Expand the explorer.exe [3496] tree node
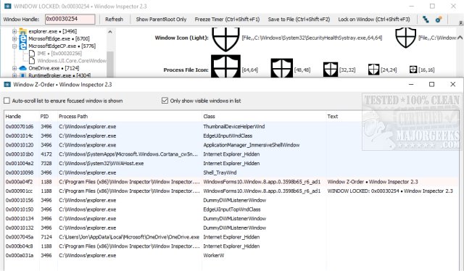 click(x=14, y=31)
